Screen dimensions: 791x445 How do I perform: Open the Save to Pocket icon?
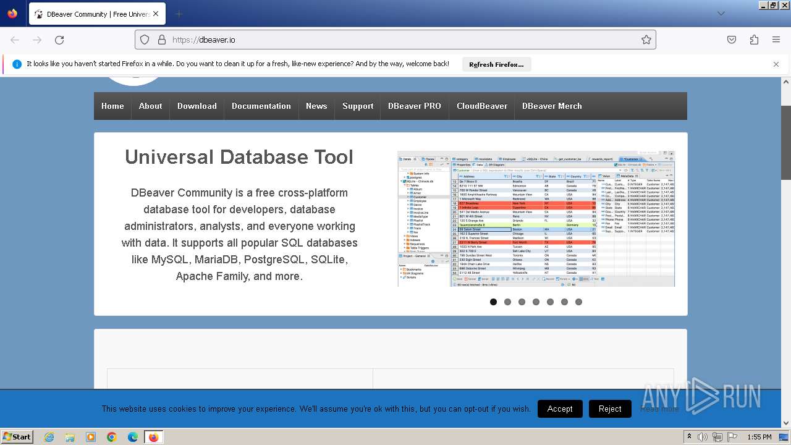point(732,40)
